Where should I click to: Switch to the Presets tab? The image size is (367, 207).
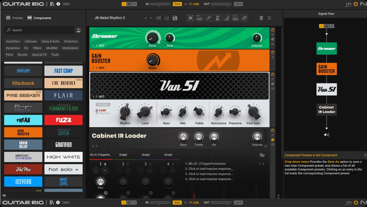click(14, 18)
